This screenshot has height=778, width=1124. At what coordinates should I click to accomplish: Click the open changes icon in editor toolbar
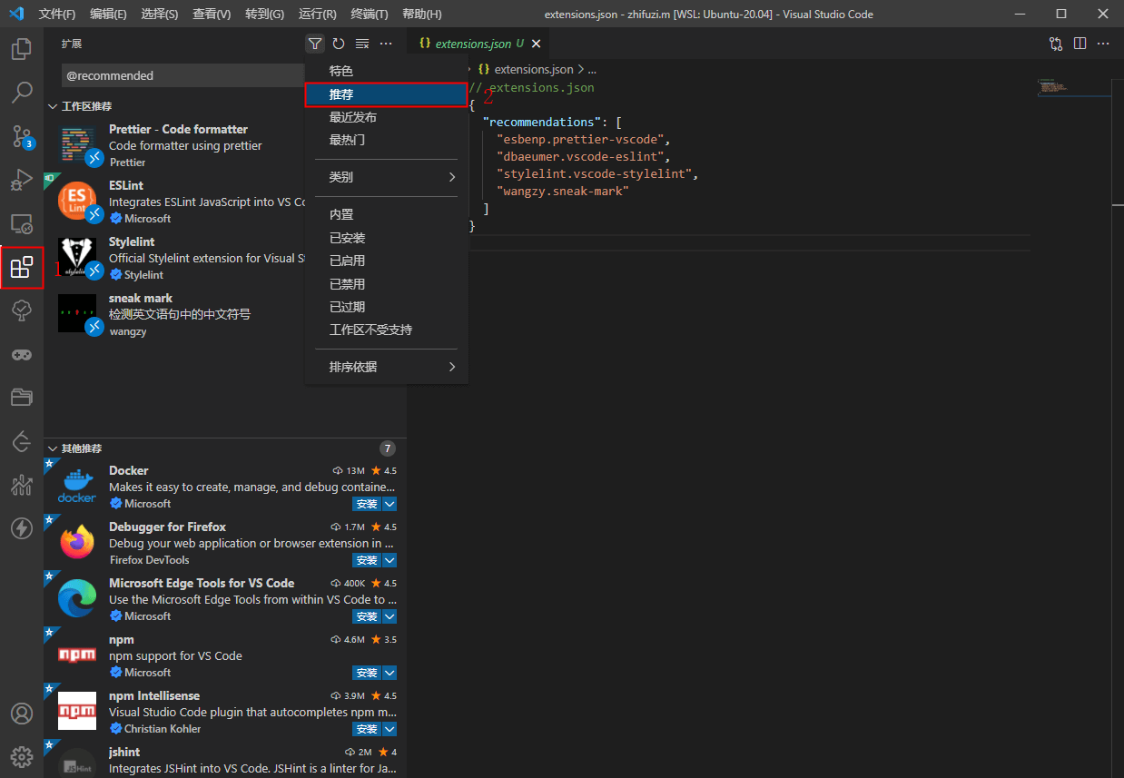point(1056,44)
